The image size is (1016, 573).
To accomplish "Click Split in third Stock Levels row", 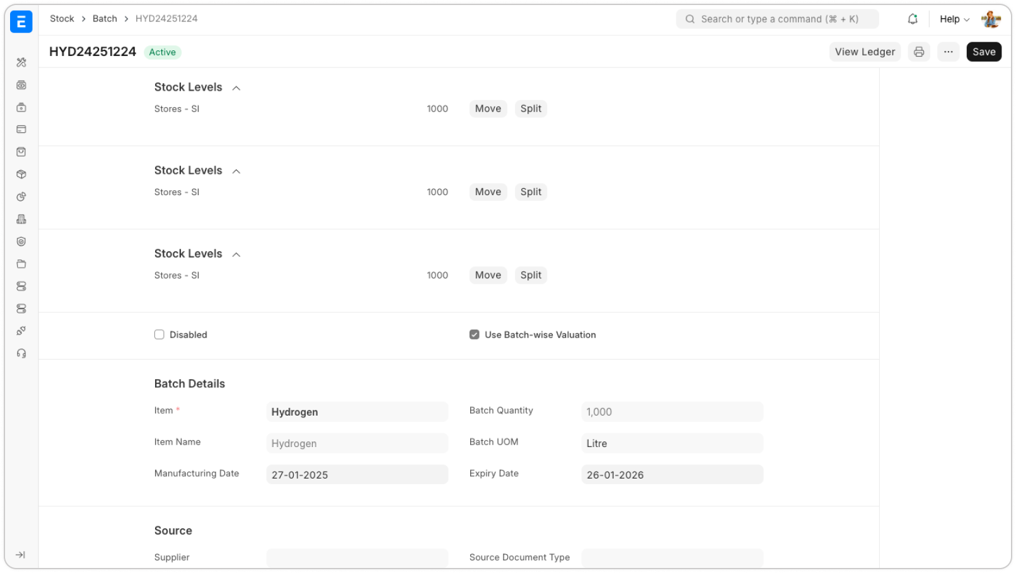I will point(531,275).
